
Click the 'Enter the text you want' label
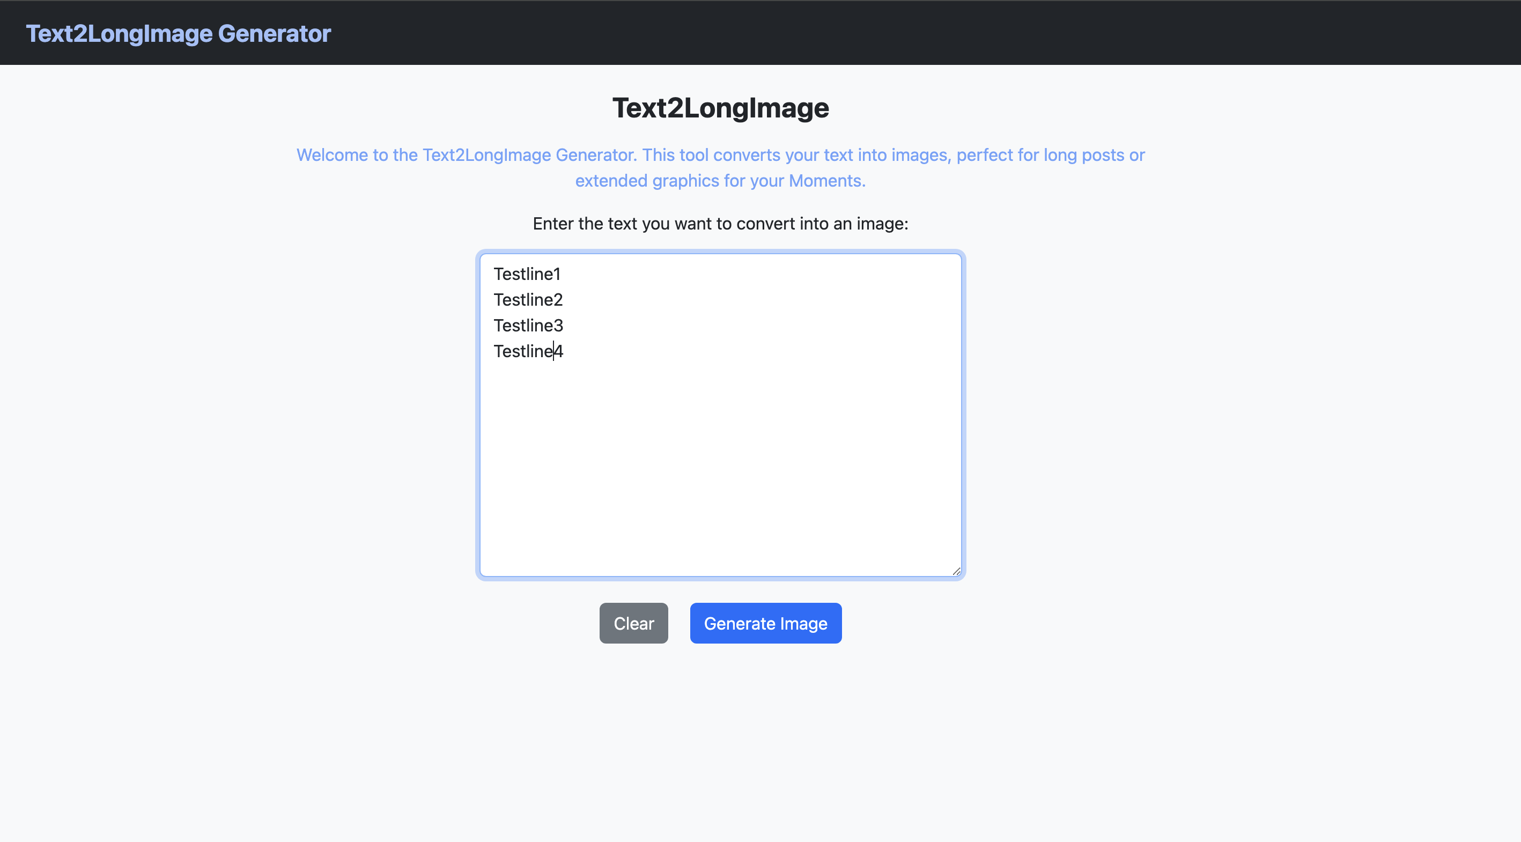tap(720, 224)
